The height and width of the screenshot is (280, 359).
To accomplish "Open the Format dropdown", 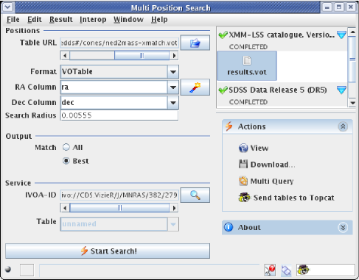I will pos(173,72).
